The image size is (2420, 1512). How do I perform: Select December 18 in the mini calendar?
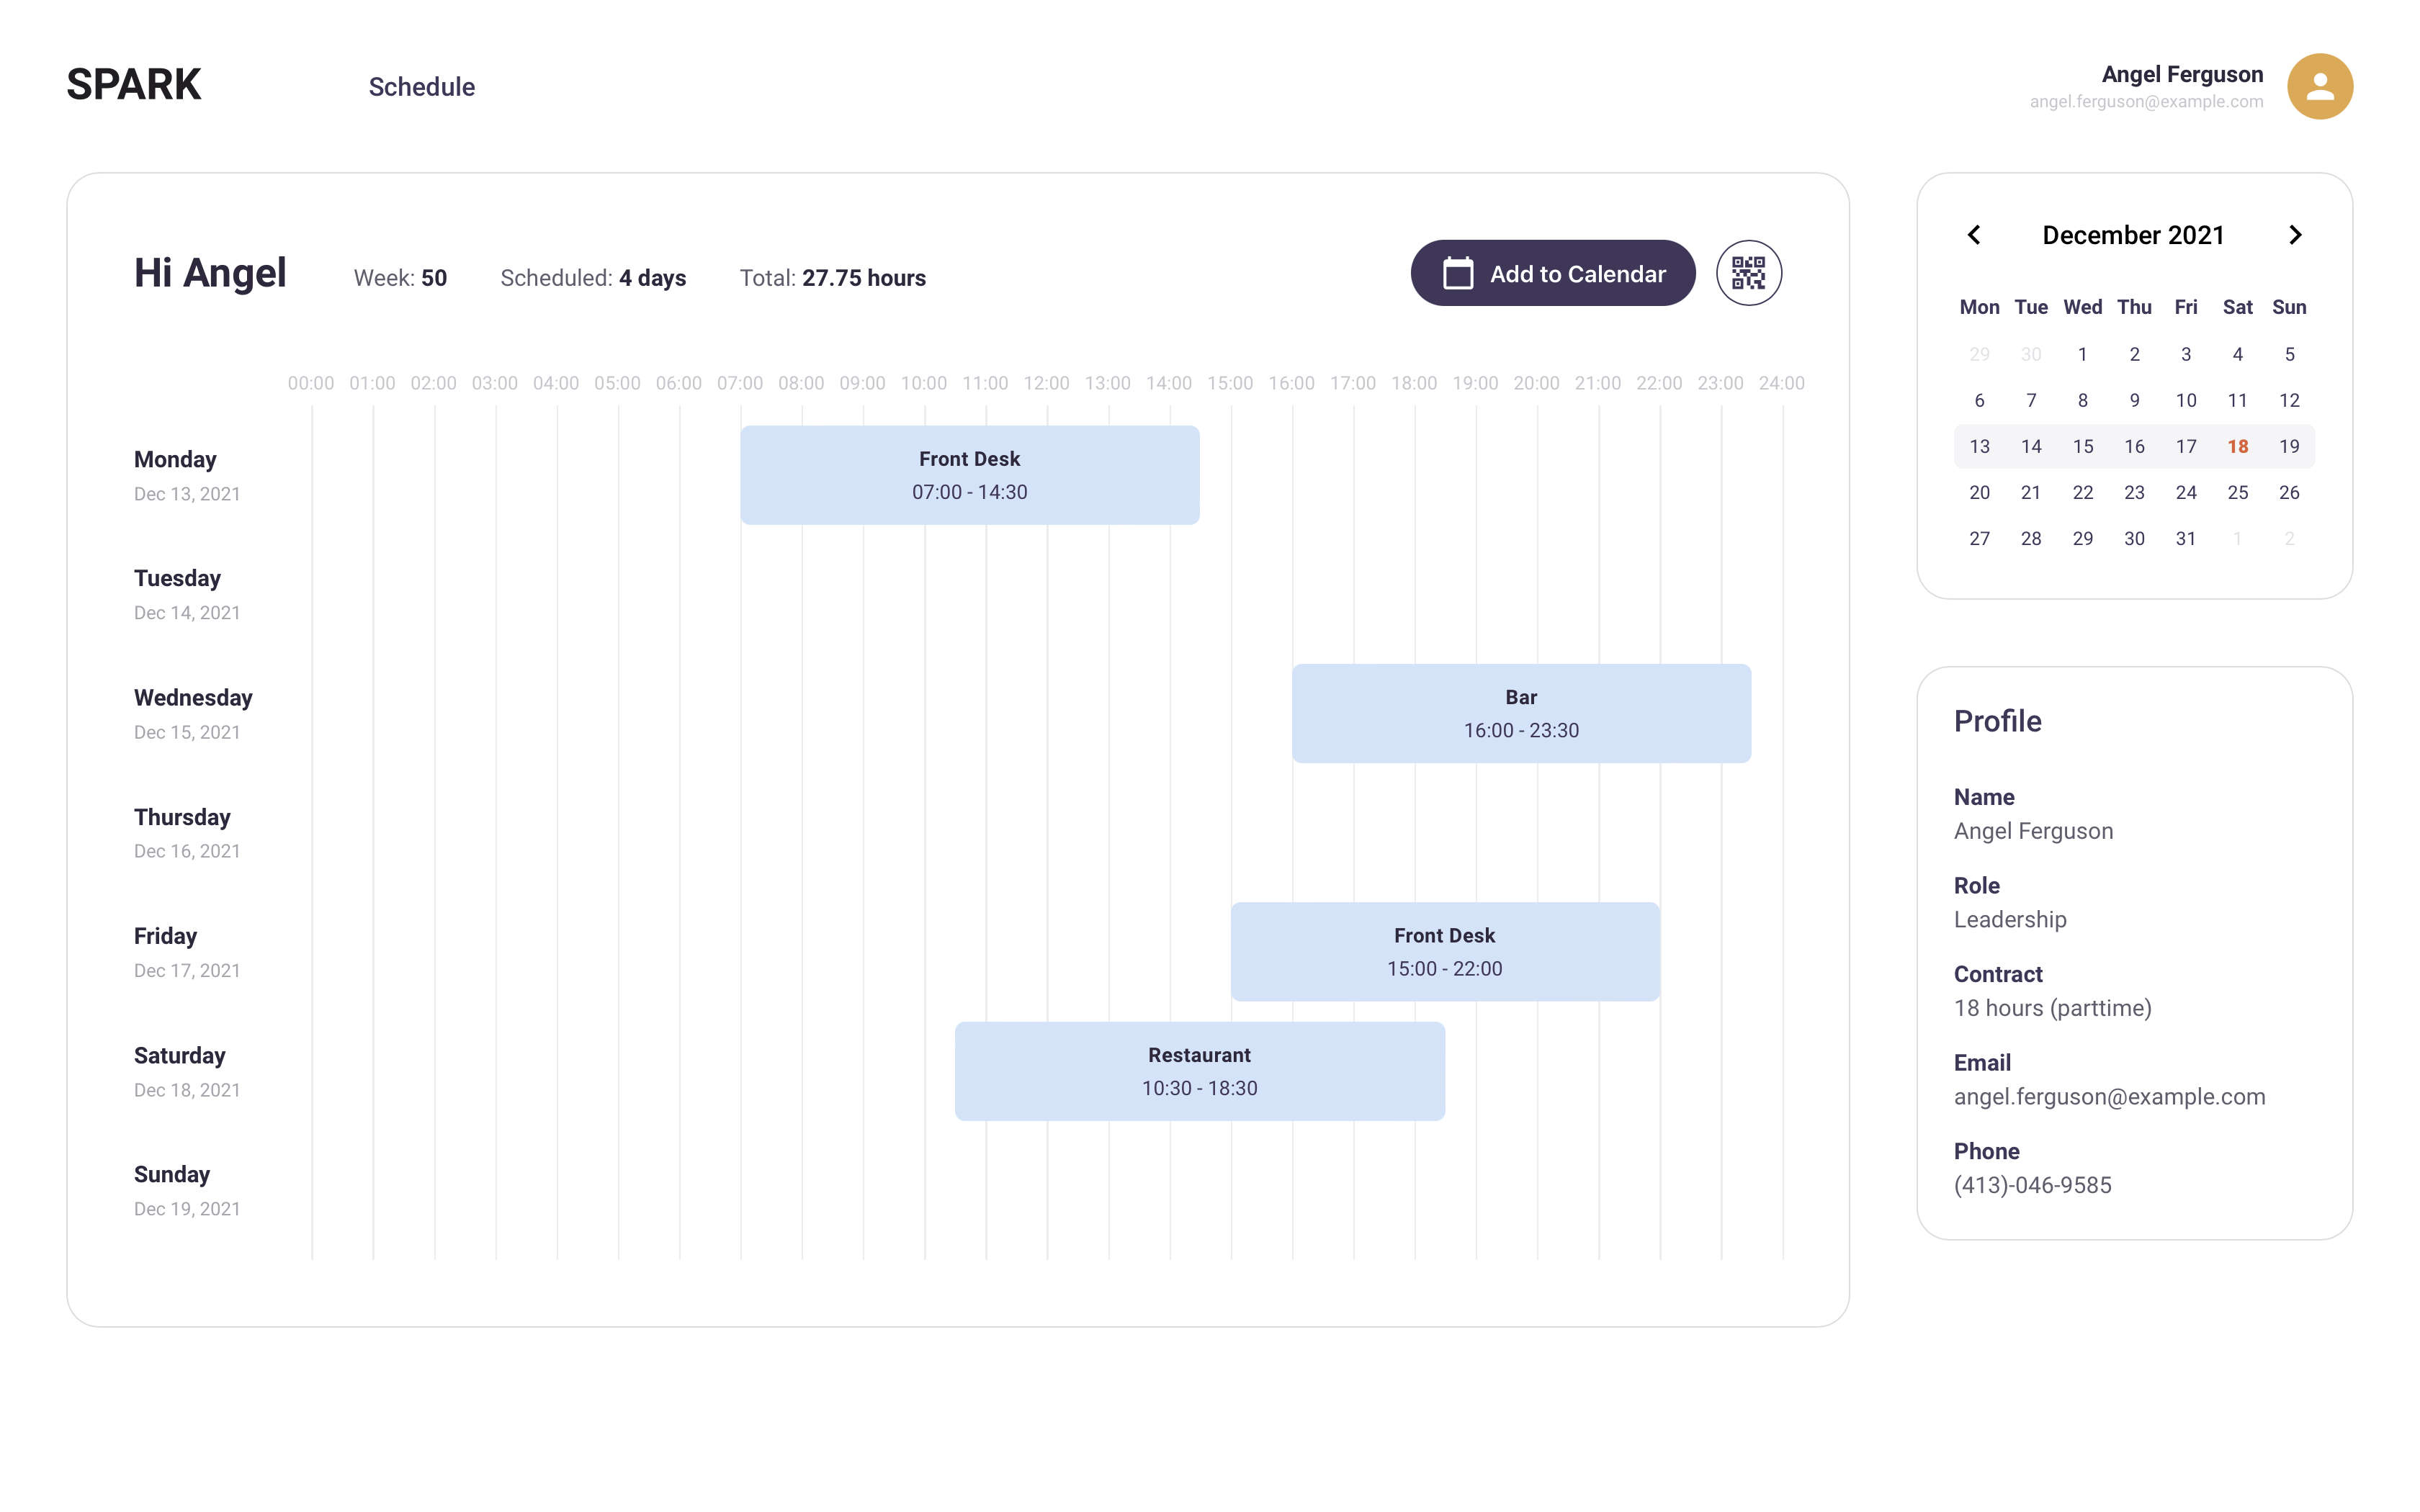point(2238,446)
